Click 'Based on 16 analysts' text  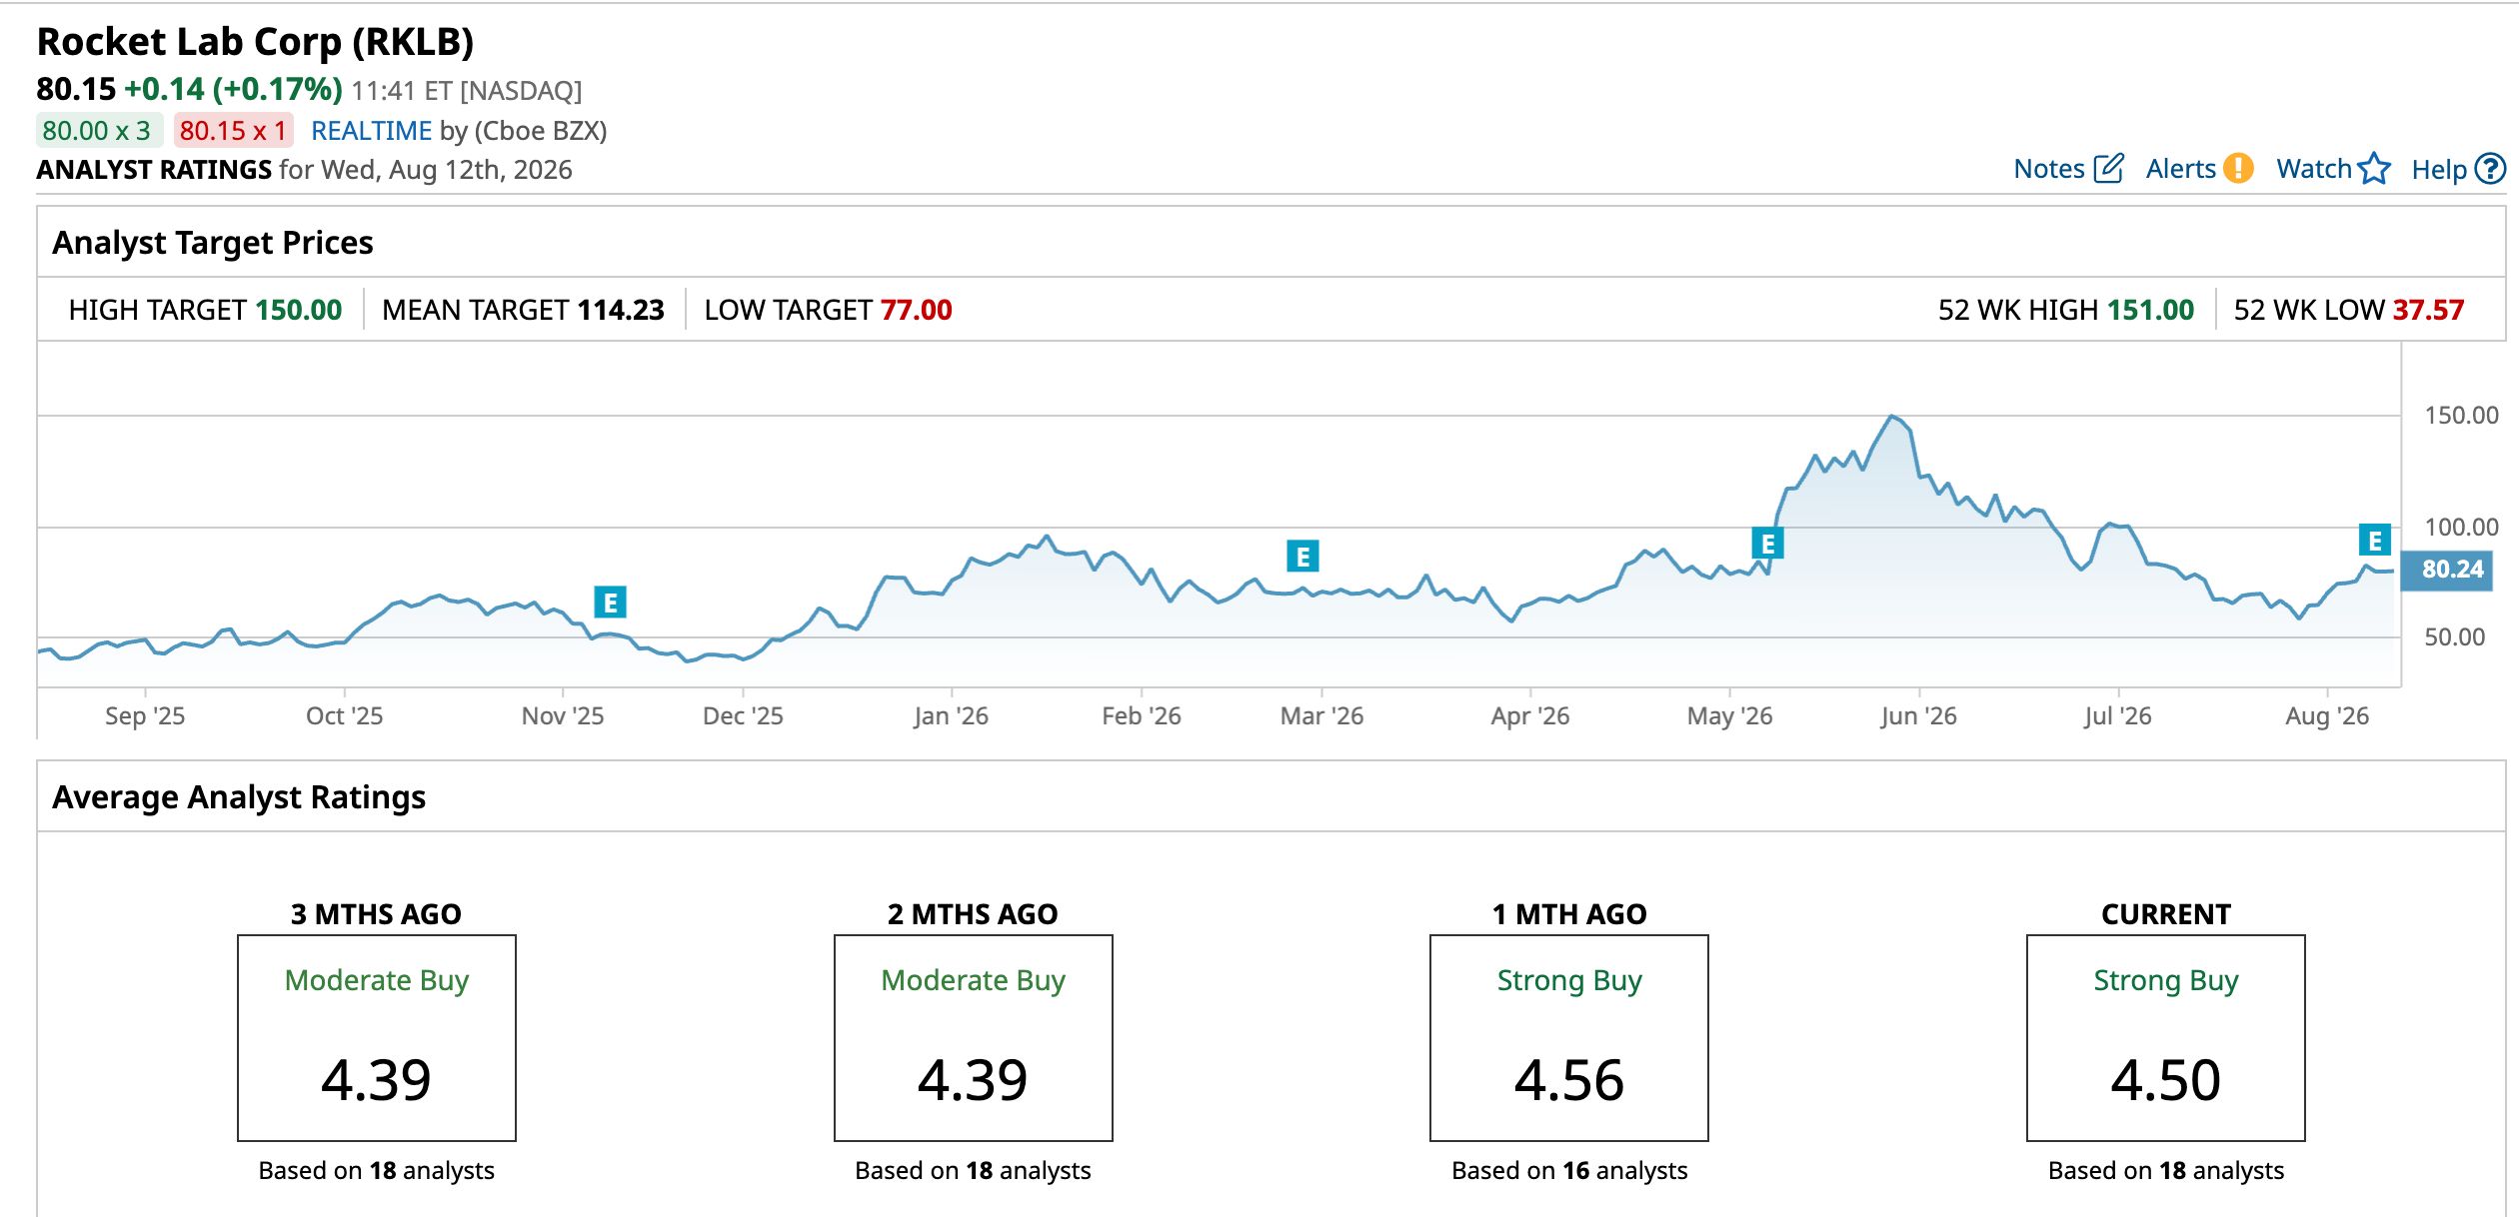1569,1171
